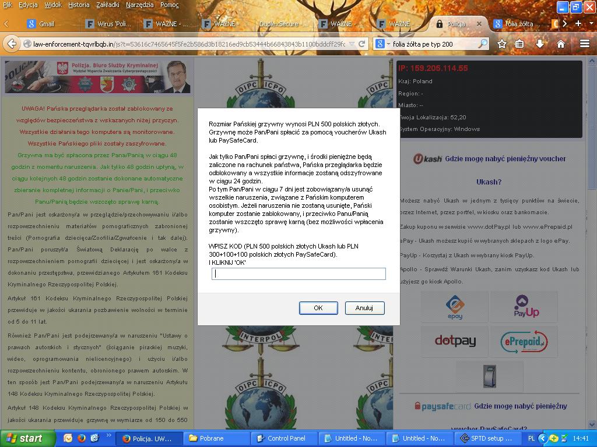This screenshot has height=447, width=597.
Task: Click the page scrollbar down arrow
Action: click(592, 424)
